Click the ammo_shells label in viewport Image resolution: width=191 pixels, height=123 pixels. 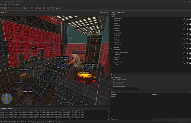23,70
